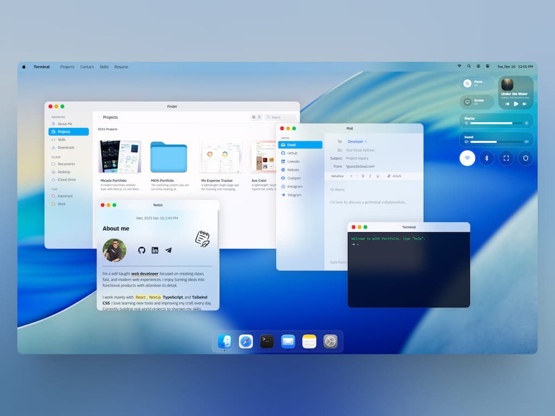Image resolution: width=555 pixels, height=416 pixels.
Task: Launch Terminal from the Dock
Action: click(x=267, y=341)
